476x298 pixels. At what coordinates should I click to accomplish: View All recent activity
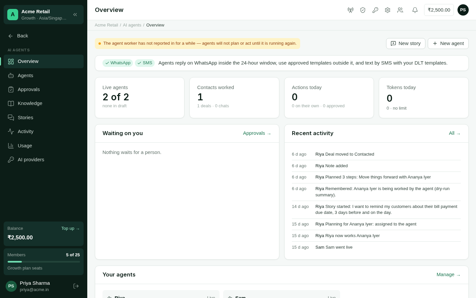(x=455, y=133)
